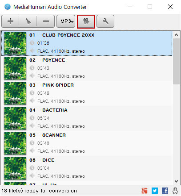This screenshot has width=181, height=196.
Task: Select track 04 – BACTERIA
Action: [x=87, y=118]
